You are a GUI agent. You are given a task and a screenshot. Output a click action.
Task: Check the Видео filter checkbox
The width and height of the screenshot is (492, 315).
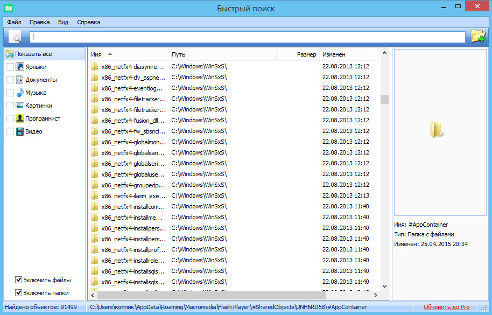(10, 131)
